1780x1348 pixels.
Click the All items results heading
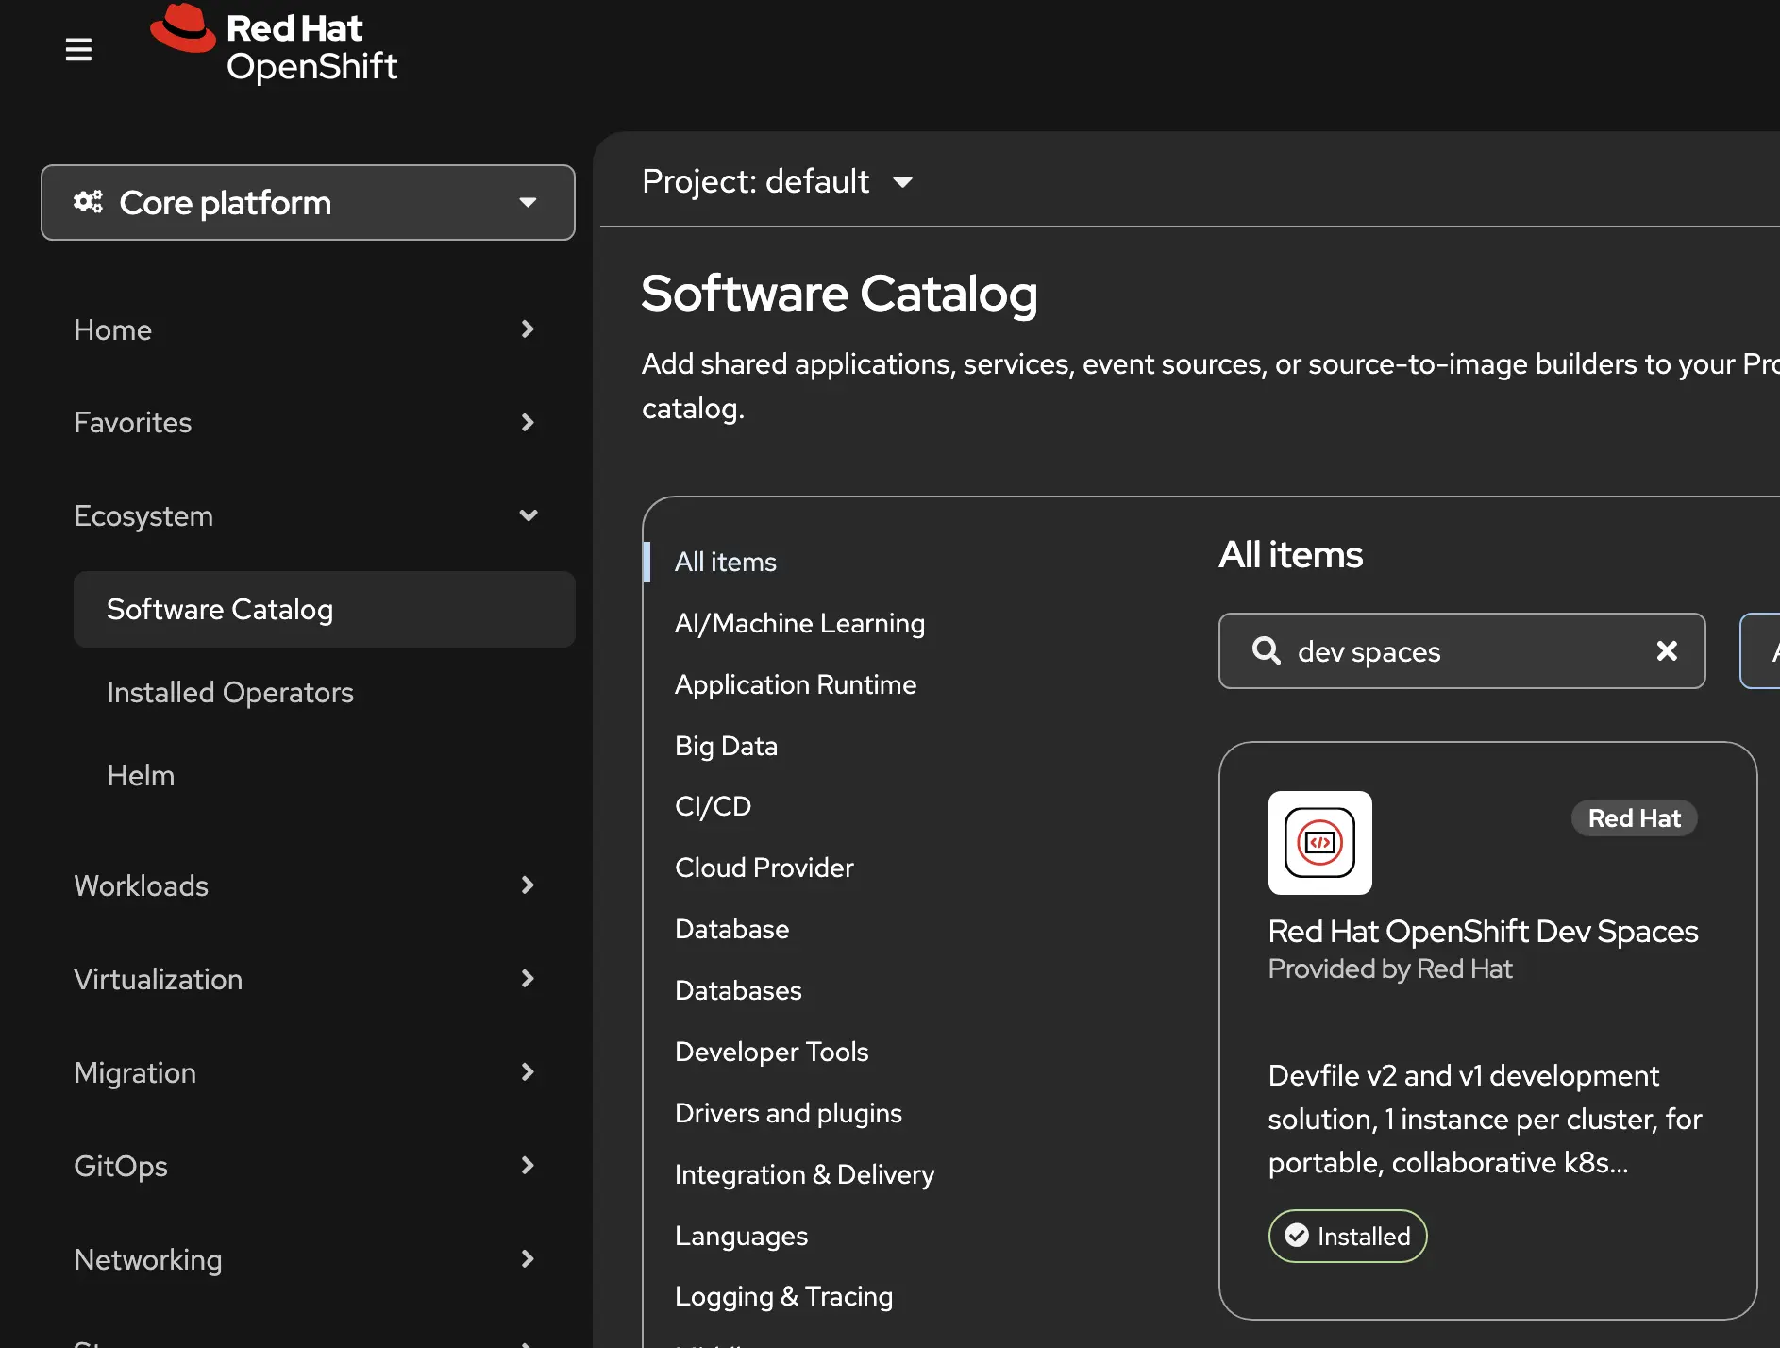click(1290, 554)
